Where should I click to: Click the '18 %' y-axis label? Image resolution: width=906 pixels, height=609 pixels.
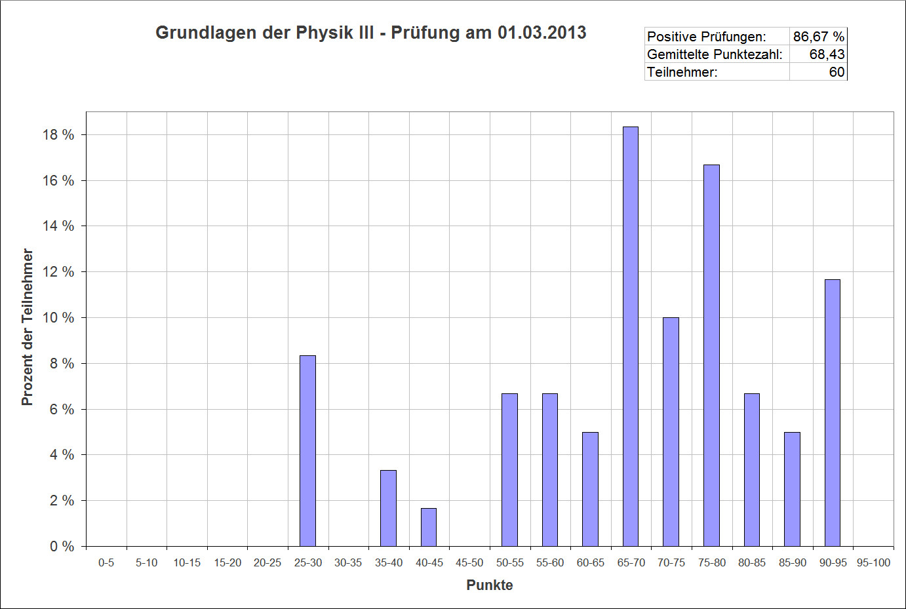click(58, 135)
